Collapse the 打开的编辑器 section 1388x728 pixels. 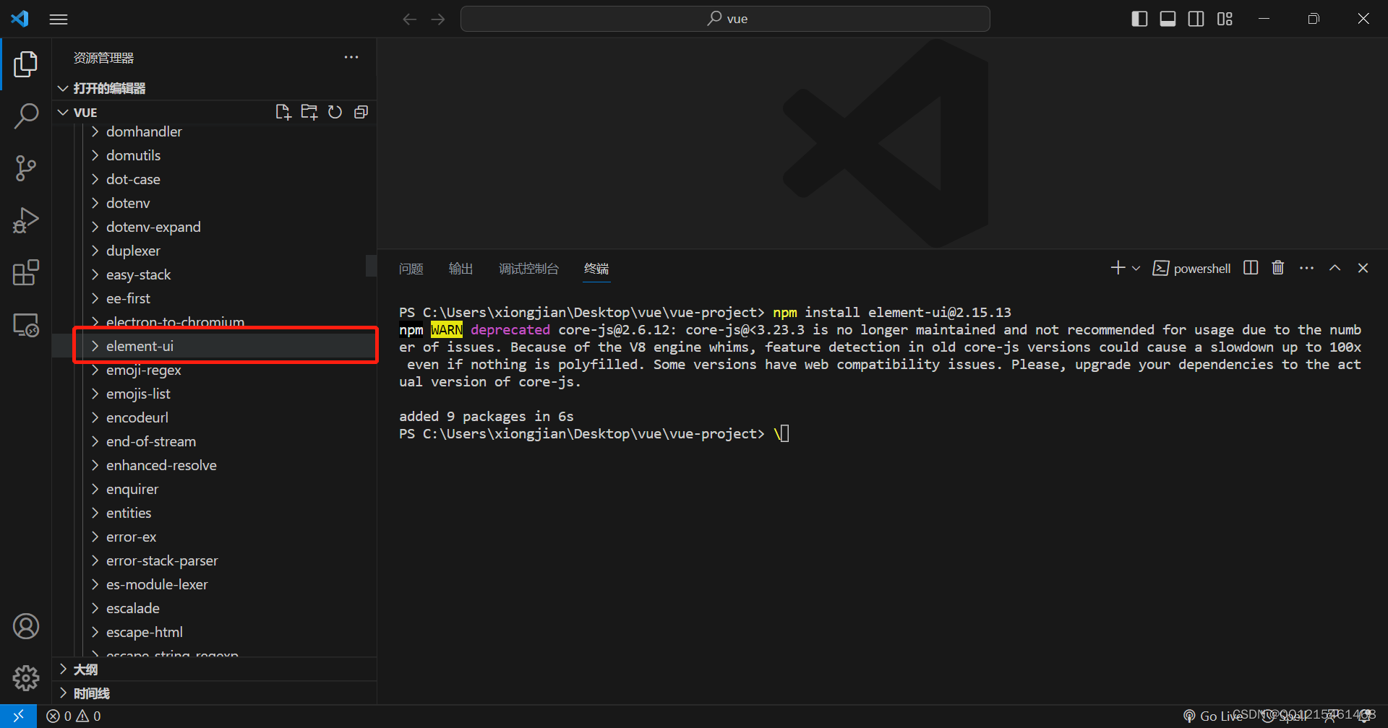[214, 88]
